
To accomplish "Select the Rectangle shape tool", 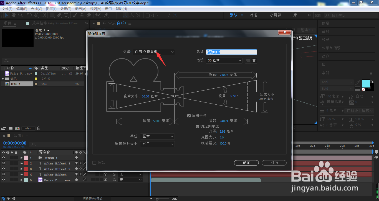I will tap(52, 15).
